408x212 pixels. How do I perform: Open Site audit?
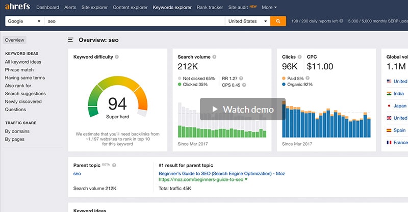[238, 7]
